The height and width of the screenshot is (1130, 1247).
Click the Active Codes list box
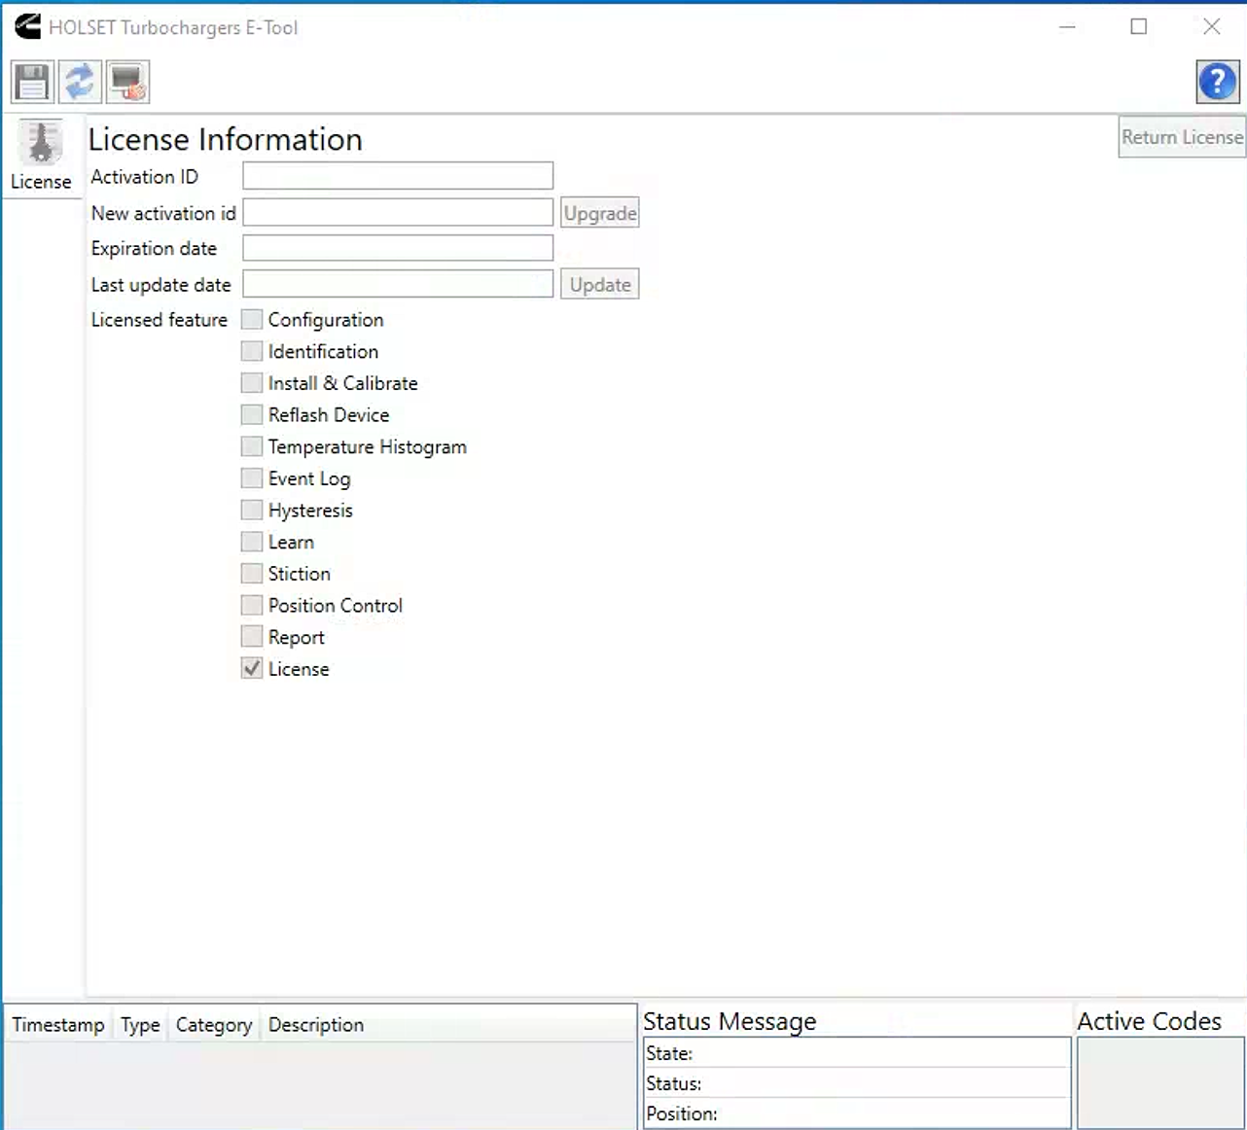[x=1160, y=1083]
